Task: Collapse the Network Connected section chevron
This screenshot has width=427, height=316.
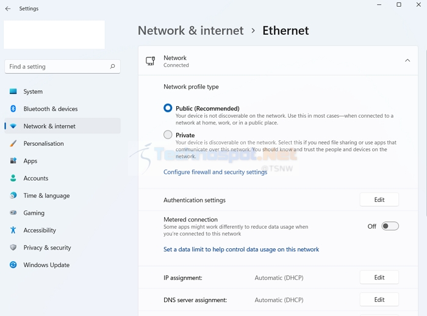Action: (407, 60)
